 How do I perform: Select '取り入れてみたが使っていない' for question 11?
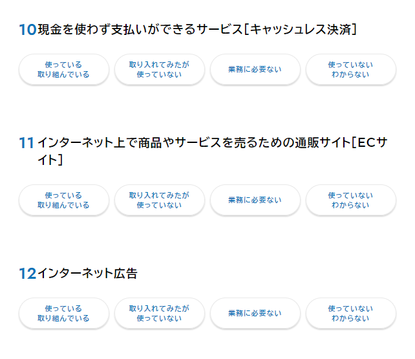159,201
